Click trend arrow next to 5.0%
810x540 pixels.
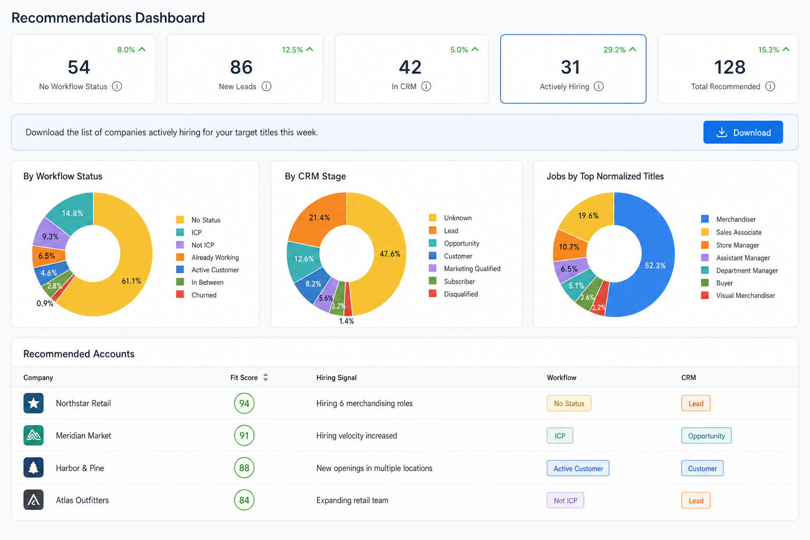click(475, 50)
